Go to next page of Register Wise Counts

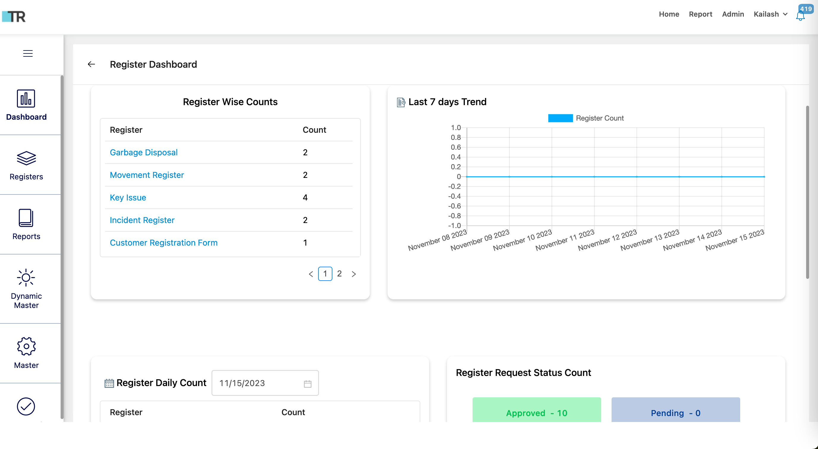[x=354, y=274]
